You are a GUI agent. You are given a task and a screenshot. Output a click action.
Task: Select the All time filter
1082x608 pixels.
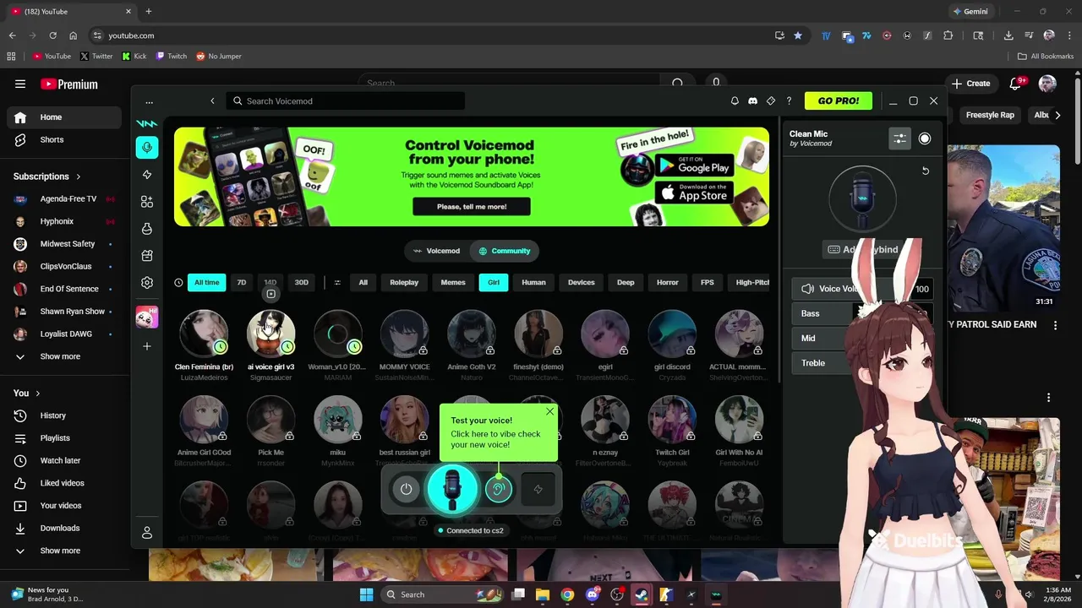[x=206, y=283]
